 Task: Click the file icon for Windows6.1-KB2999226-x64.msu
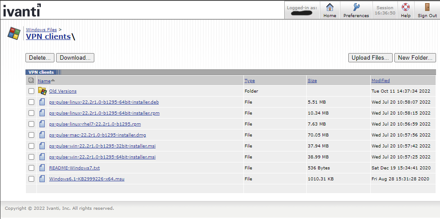[42, 179]
